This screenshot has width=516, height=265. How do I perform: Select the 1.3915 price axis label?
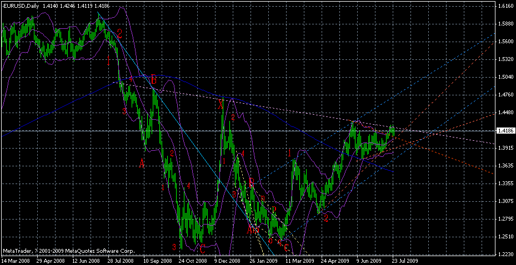[x=506, y=148]
